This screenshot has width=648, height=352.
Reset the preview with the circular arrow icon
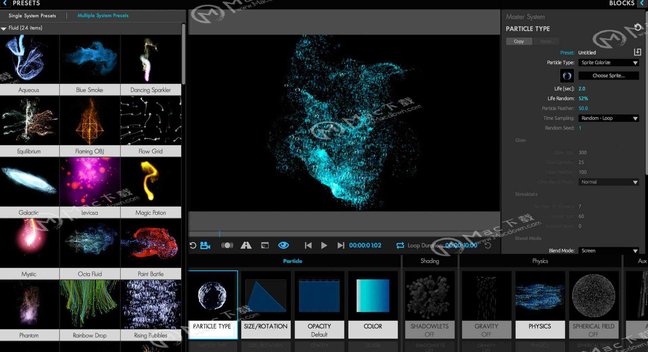pos(193,245)
